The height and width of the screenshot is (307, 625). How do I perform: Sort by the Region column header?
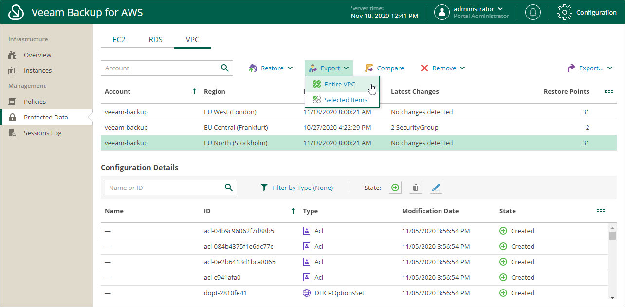(x=215, y=91)
